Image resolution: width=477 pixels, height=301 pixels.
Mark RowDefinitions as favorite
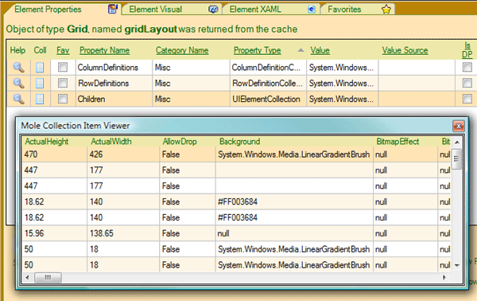point(63,83)
